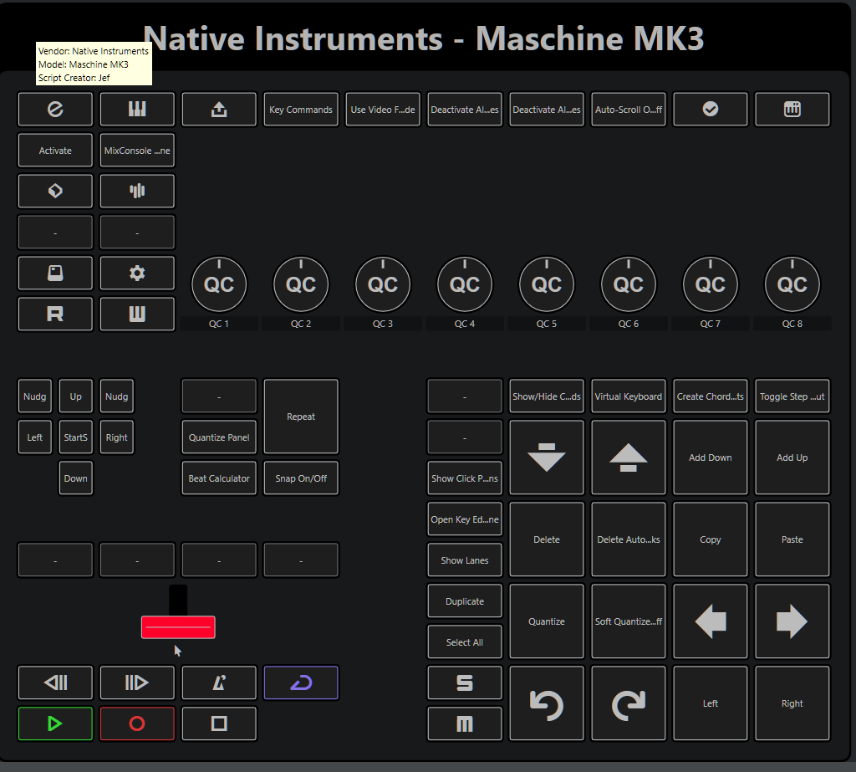Toggle the purple cycle loop button

tap(301, 683)
